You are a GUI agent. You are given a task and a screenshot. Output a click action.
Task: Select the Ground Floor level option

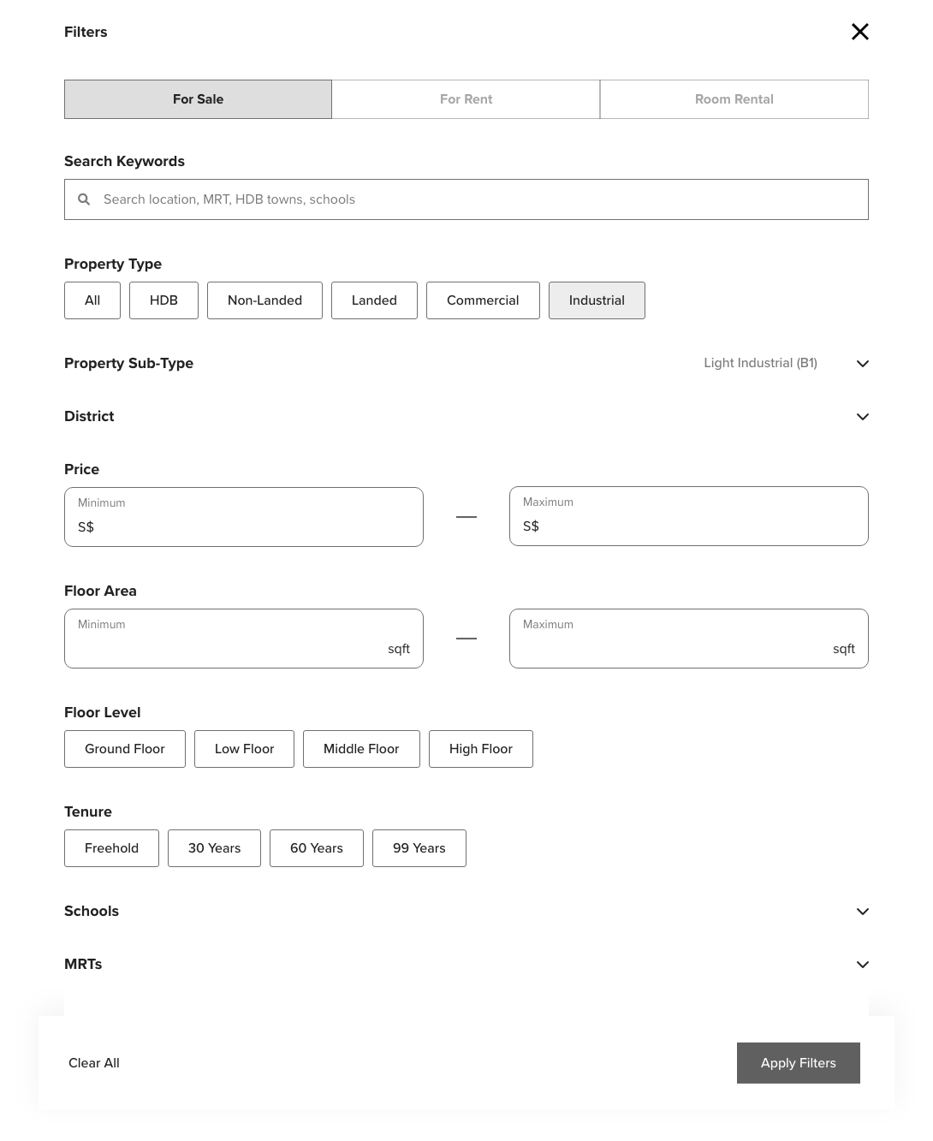pyautogui.click(x=125, y=749)
